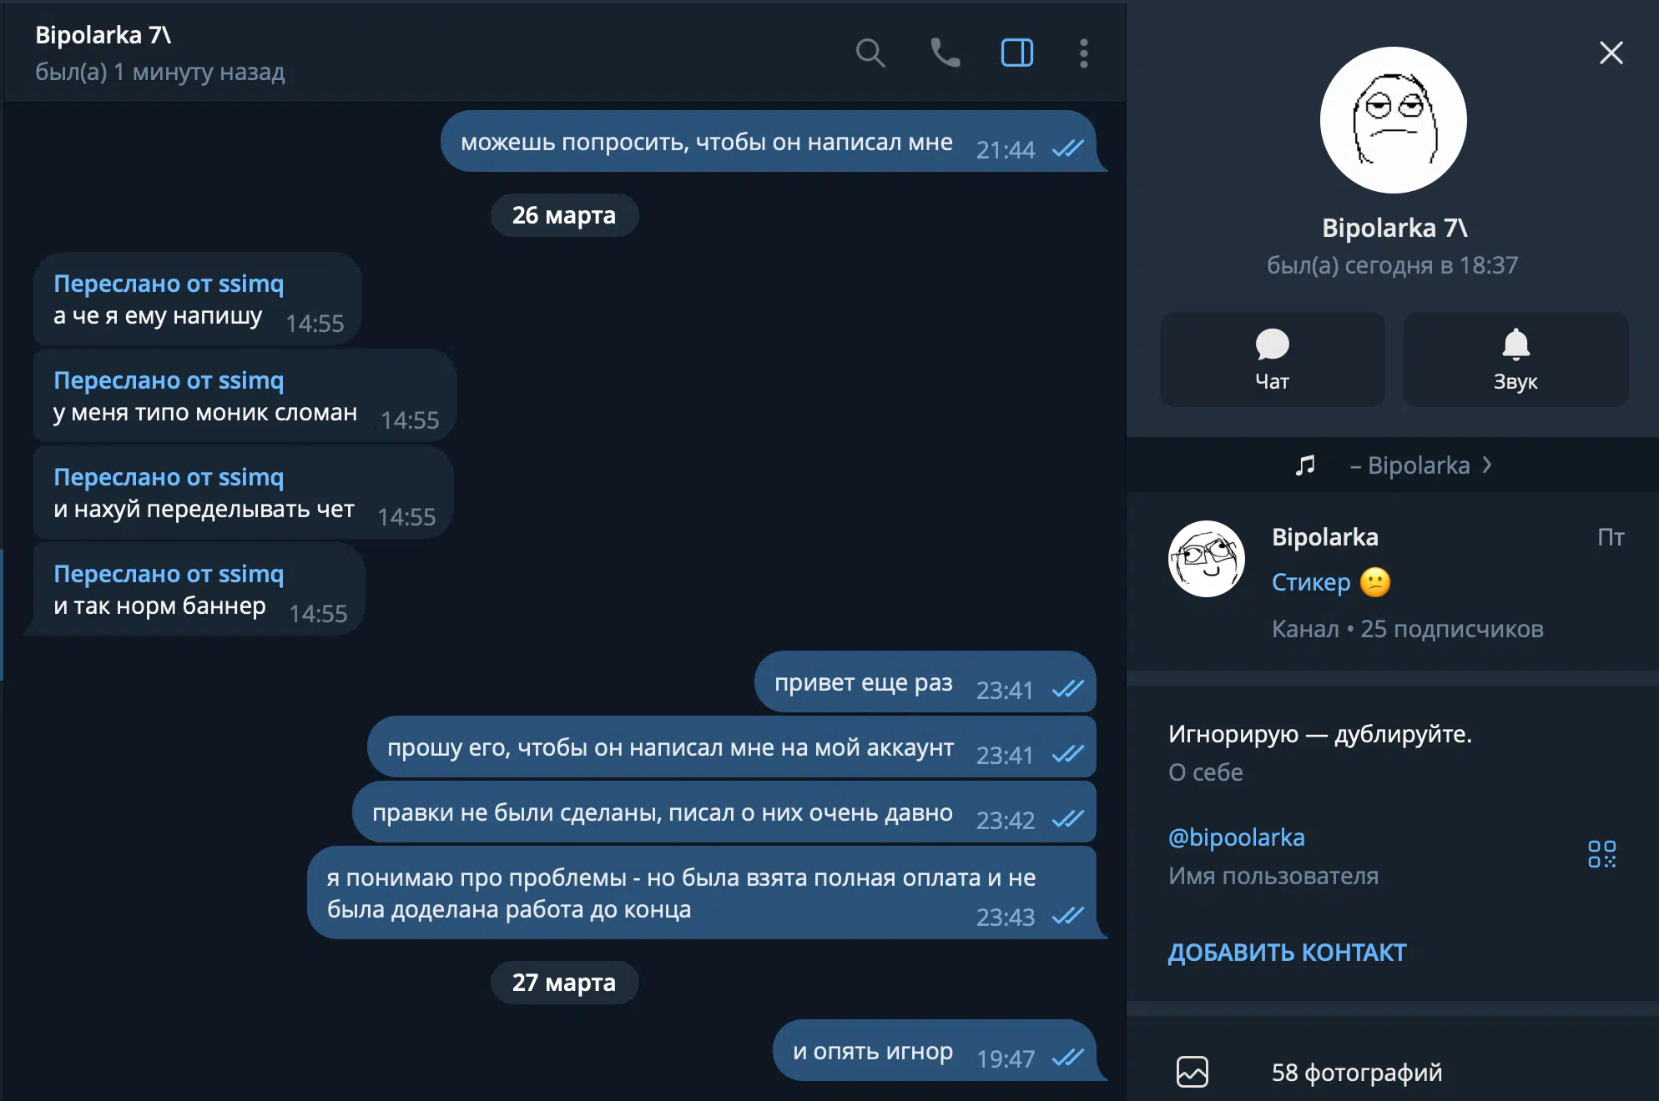Open search in chat
The width and height of the screenshot is (1659, 1101).
click(x=870, y=53)
